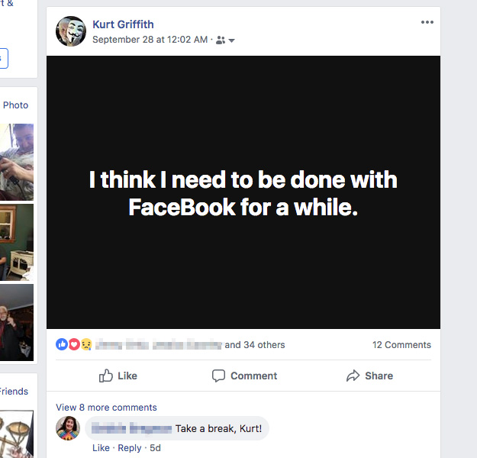This screenshot has height=458, width=477.
Task: Expand the post audience dropdown arrow
Action: pyautogui.click(x=232, y=40)
